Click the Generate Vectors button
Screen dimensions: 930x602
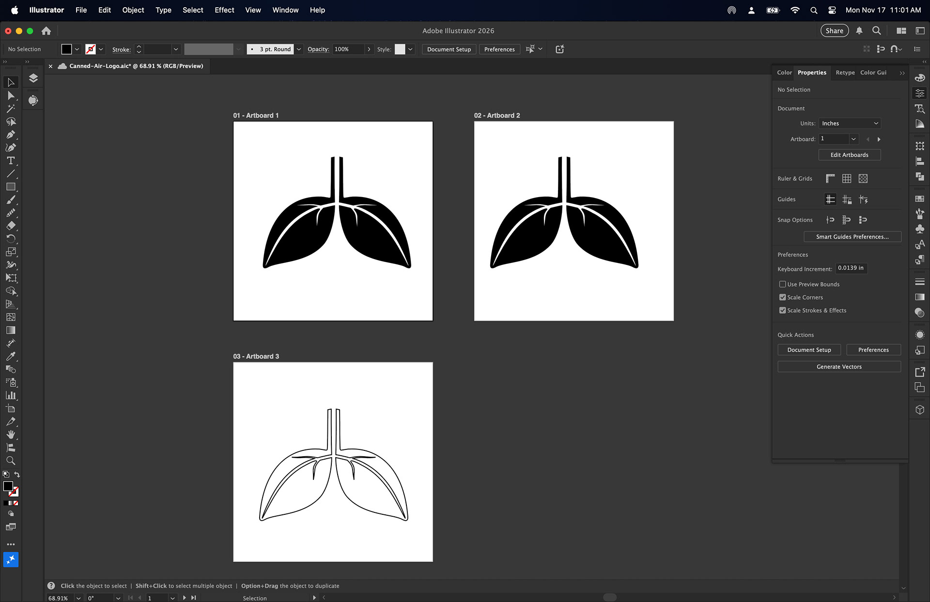click(x=839, y=367)
